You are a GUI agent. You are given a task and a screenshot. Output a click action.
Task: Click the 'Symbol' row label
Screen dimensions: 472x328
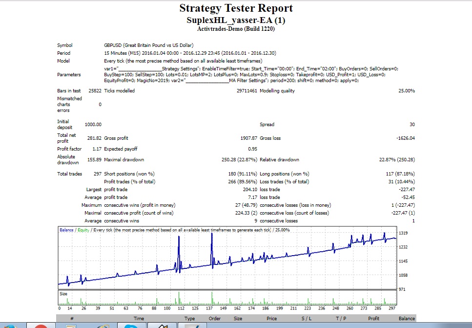click(x=65, y=45)
